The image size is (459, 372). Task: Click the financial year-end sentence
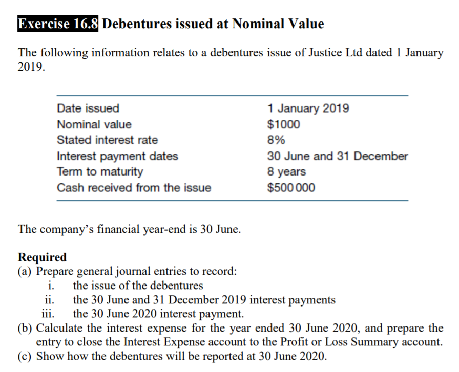[129, 229]
